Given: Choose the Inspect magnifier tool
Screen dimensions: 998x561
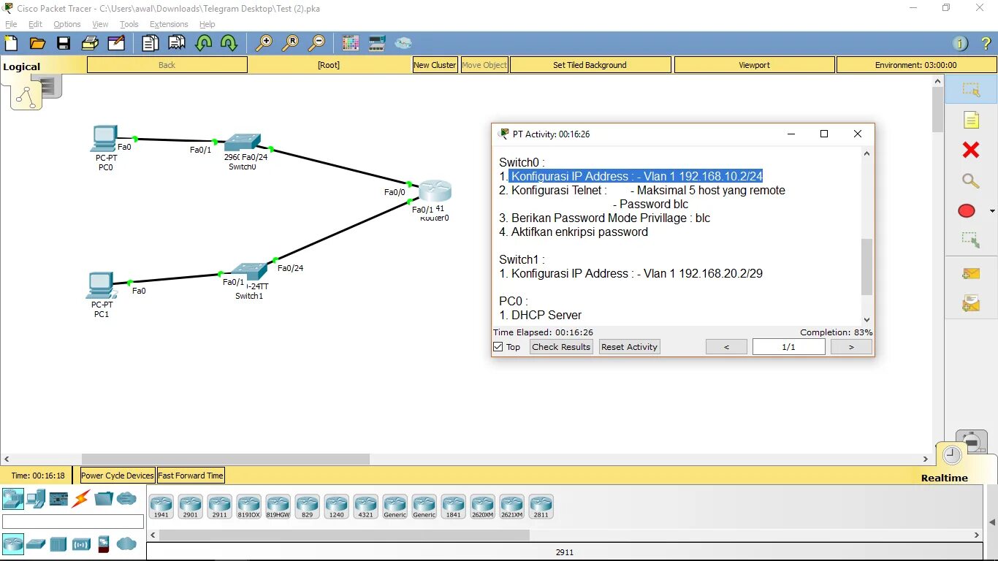Looking at the screenshot, I should pyautogui.click(x=971, y=180).
